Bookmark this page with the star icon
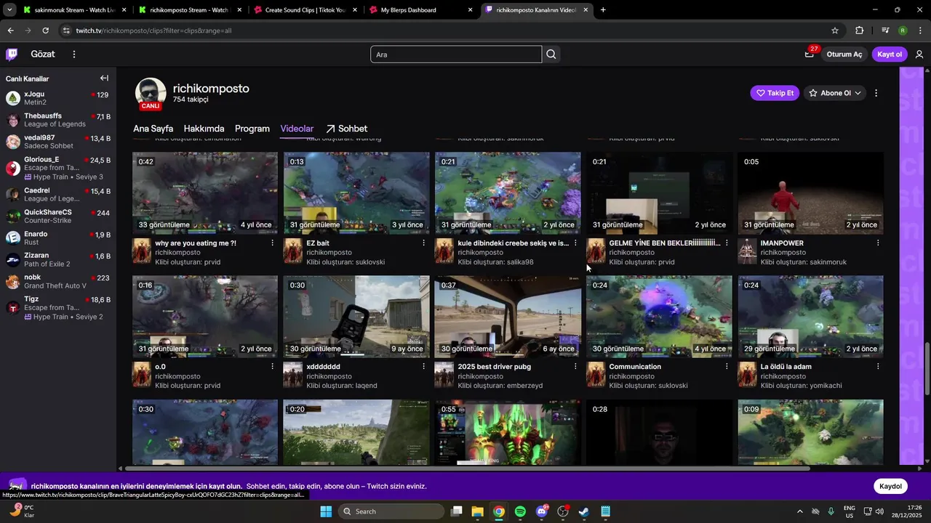 (835, 31)
